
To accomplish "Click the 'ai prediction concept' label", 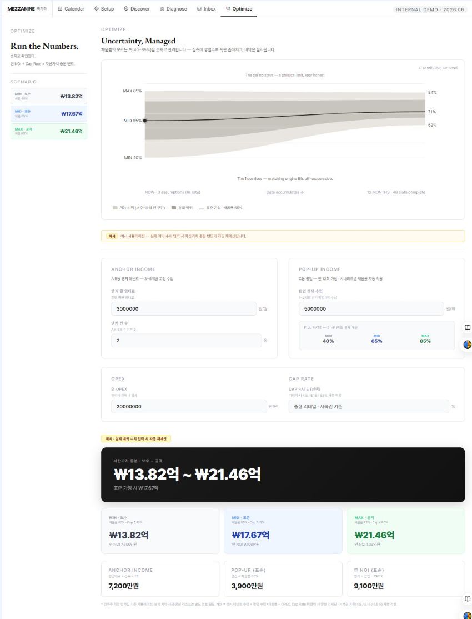I will pyautogui.click(x=438, y=67).
